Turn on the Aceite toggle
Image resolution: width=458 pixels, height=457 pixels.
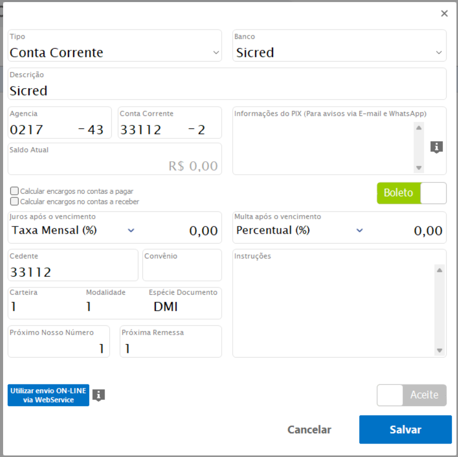[411, 395]
